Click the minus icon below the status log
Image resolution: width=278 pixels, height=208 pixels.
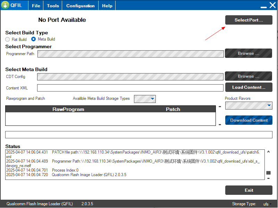[268, 179]
